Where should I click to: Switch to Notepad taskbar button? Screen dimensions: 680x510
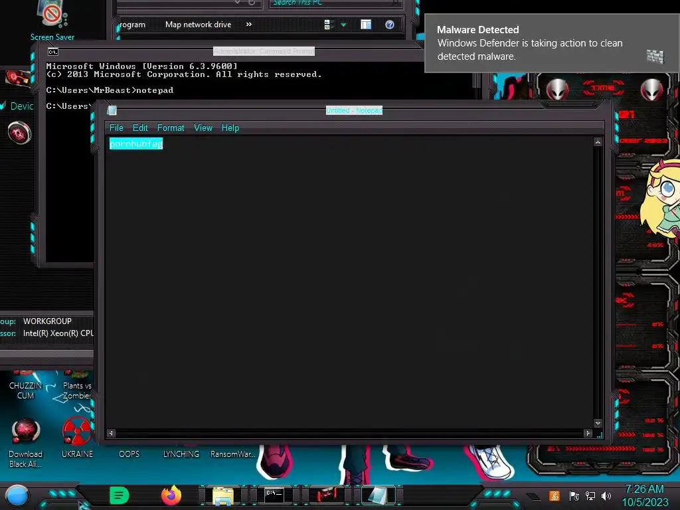pos(378,495)
